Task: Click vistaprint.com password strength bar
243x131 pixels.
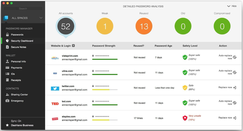Action: coord(105,59)
